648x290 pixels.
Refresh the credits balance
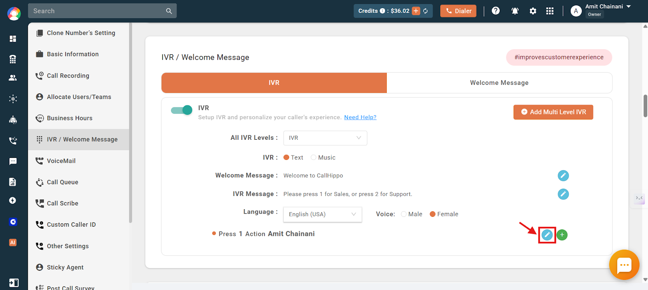(x=426, y=11)
